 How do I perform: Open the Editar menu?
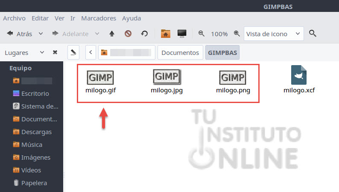40,18
